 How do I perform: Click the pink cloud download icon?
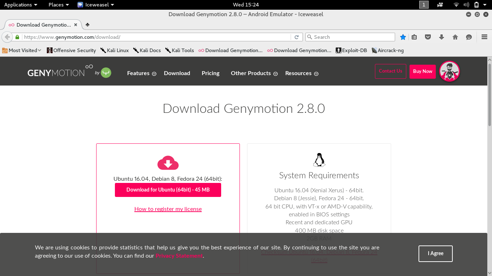(168, 163)
